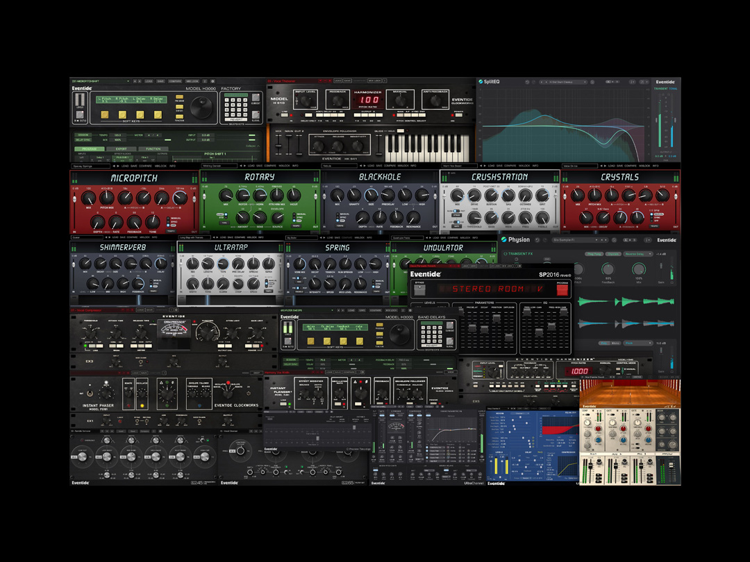Click INFO in Crystals preset bar
Image resolution: width=750 pixels, height=562 pixels.
(x=656, y=166)
